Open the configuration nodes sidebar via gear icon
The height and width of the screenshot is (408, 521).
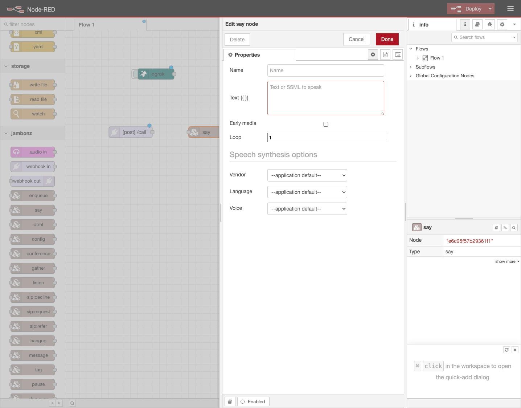pos(502,24)
